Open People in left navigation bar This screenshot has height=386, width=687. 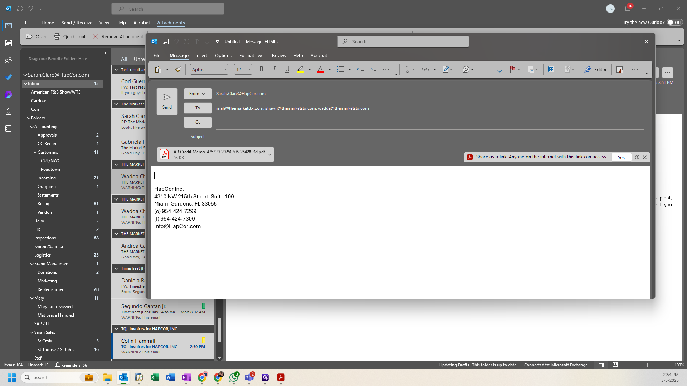[9, 60]
